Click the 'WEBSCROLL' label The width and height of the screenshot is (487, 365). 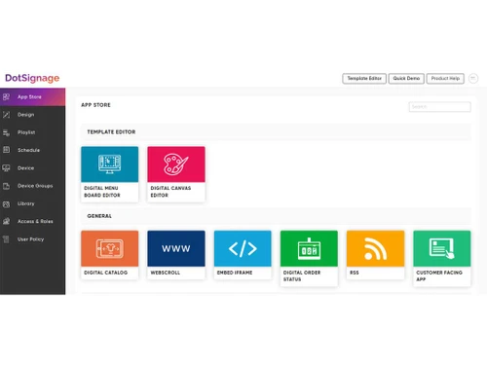165,273
